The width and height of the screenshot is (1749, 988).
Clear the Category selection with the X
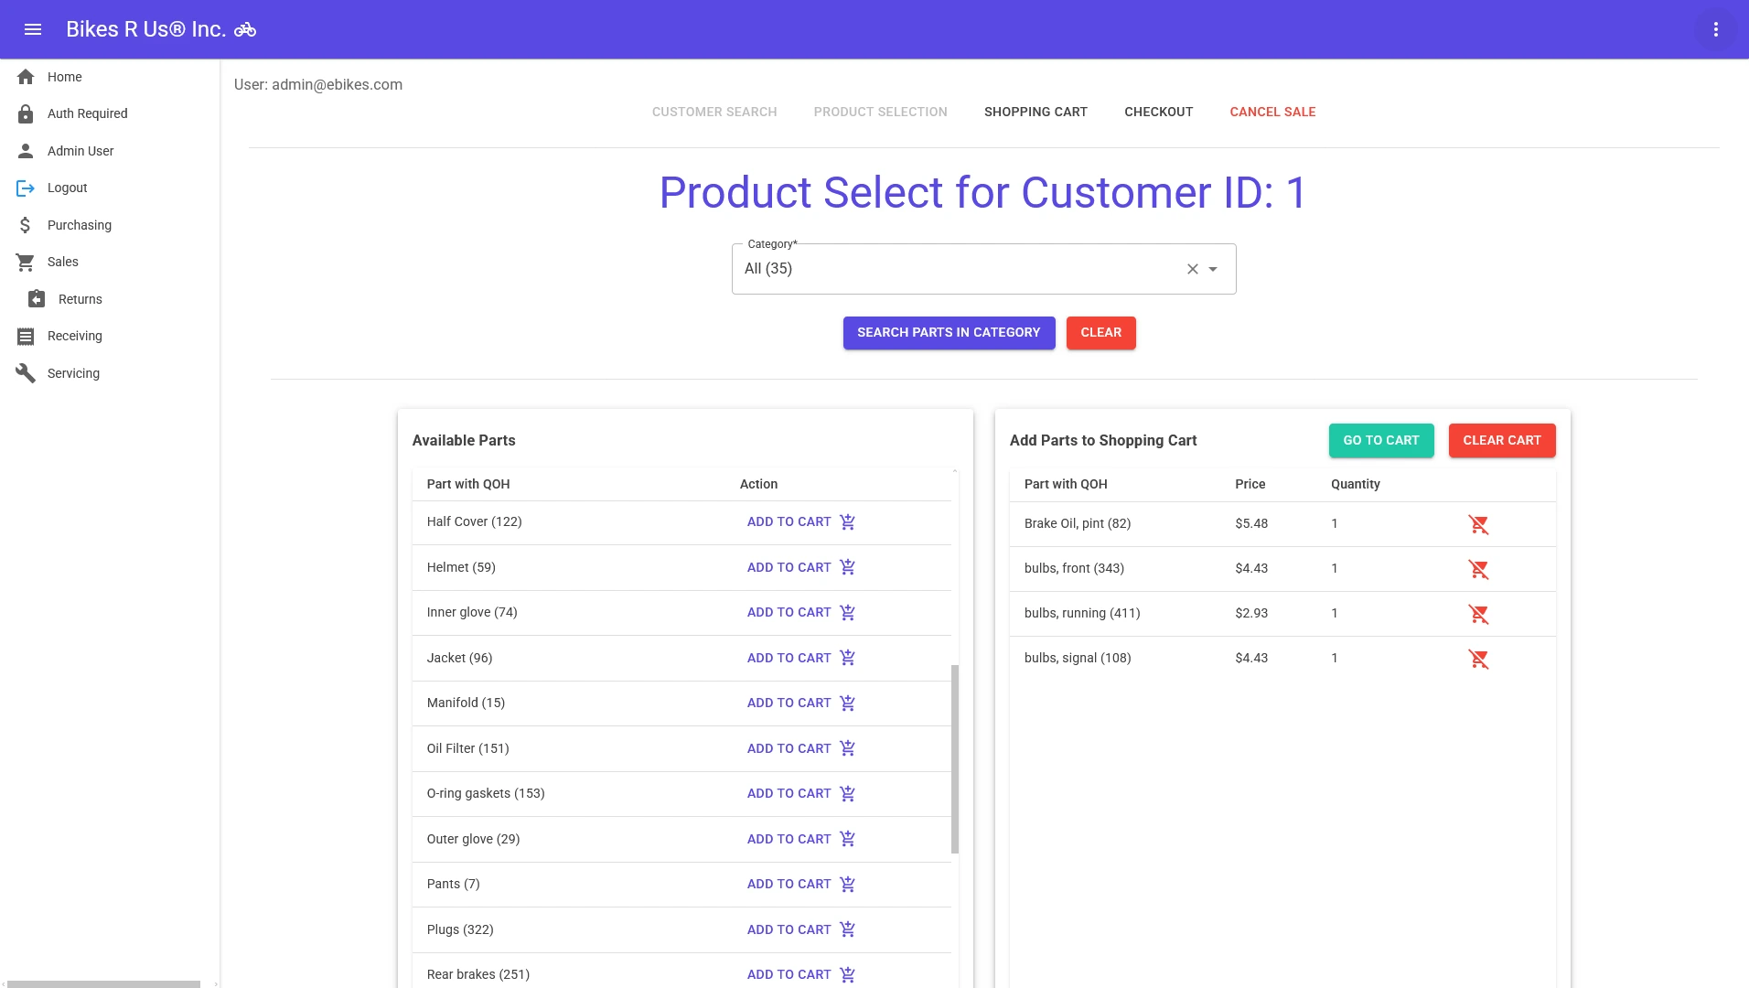tap(1192, 268)
